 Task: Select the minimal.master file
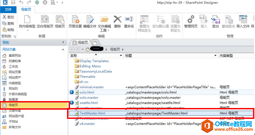(92, 87)
